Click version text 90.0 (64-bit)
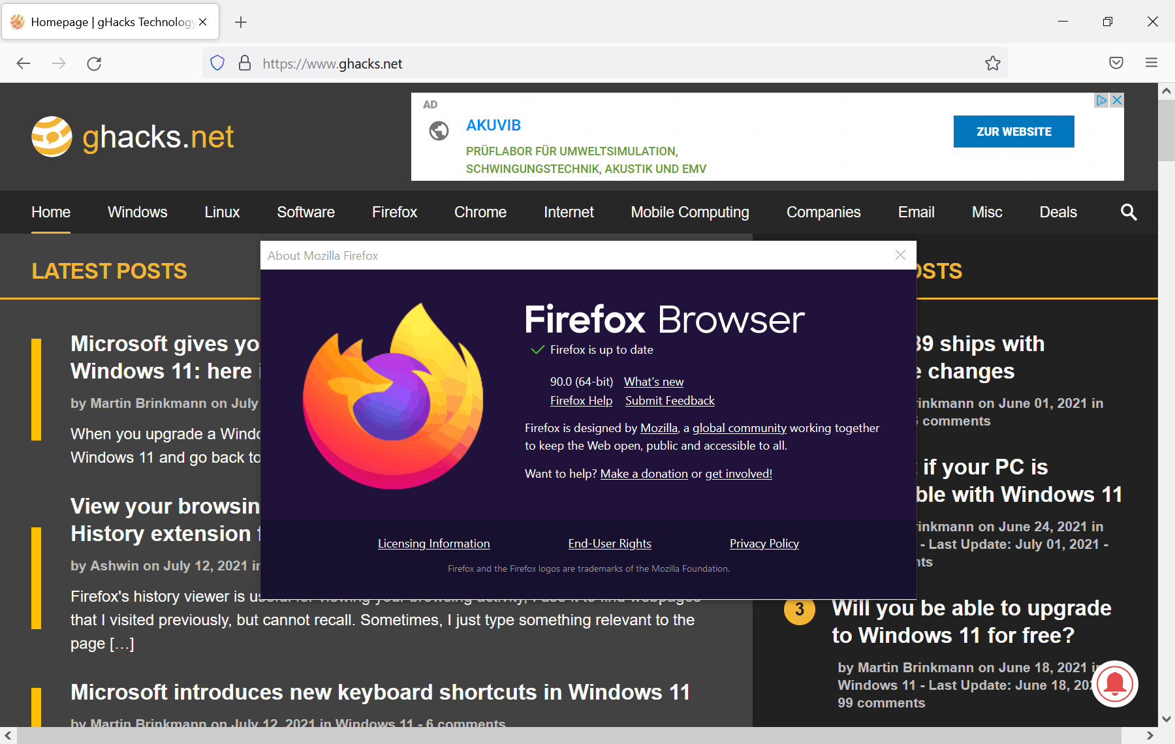Viewport: 1175px width, 744px height. pos(582,382)
